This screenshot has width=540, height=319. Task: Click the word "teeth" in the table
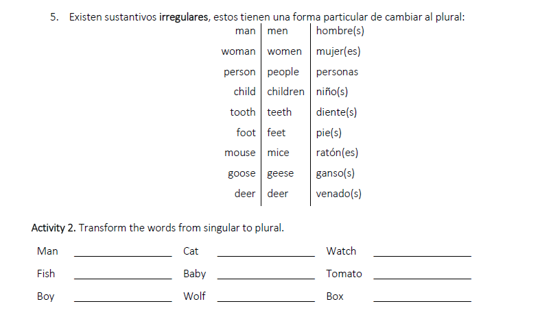279,112
